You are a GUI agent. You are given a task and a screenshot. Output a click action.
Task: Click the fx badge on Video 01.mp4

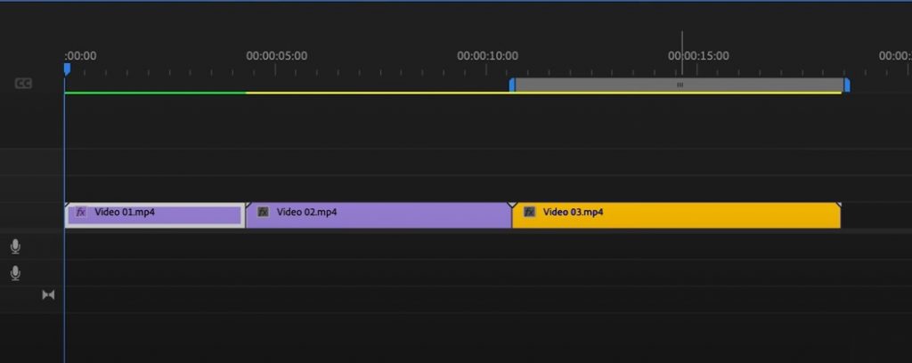(81, 213)
